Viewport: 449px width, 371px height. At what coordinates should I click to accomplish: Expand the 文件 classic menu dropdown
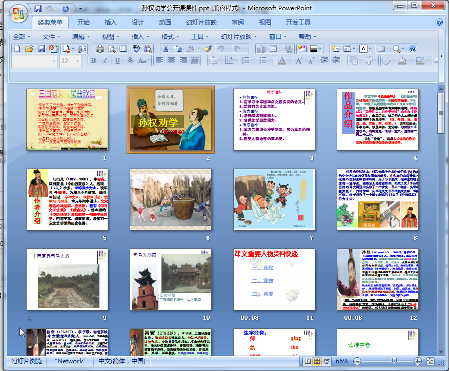coord(51,37)
